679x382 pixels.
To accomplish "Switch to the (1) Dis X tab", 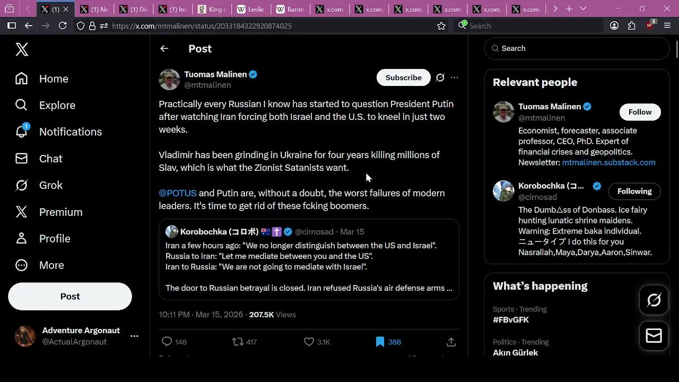I will tap(134, 9).
